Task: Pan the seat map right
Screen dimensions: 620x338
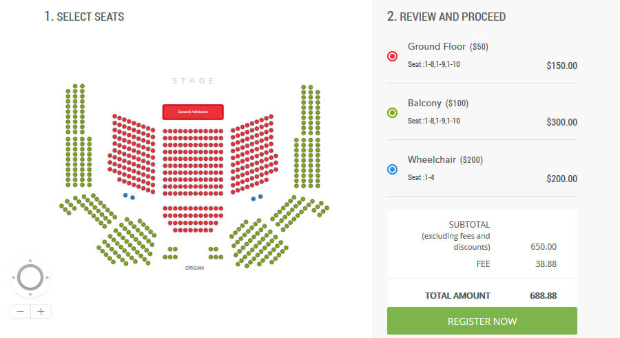Action: point(48,278)
